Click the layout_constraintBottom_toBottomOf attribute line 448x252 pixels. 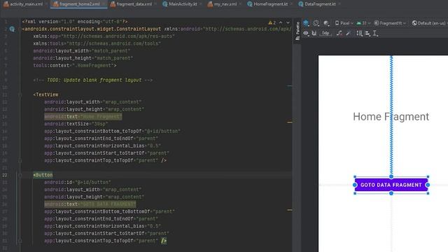109,211
